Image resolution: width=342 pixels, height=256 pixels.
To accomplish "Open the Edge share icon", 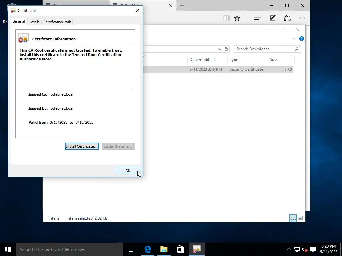I will [x=287, y=18].
